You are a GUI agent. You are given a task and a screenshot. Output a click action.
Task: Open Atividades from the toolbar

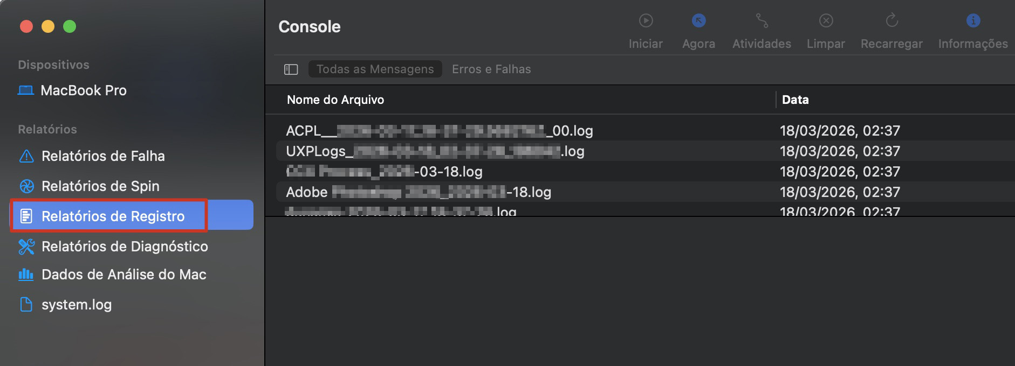(761, 22)
